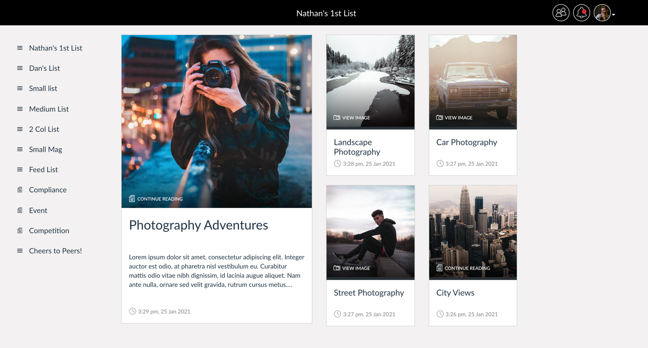This screenshot has width=648, height=348.
Task: Click the woman with camera thumbnail
Action: click(x=216, y=121)
